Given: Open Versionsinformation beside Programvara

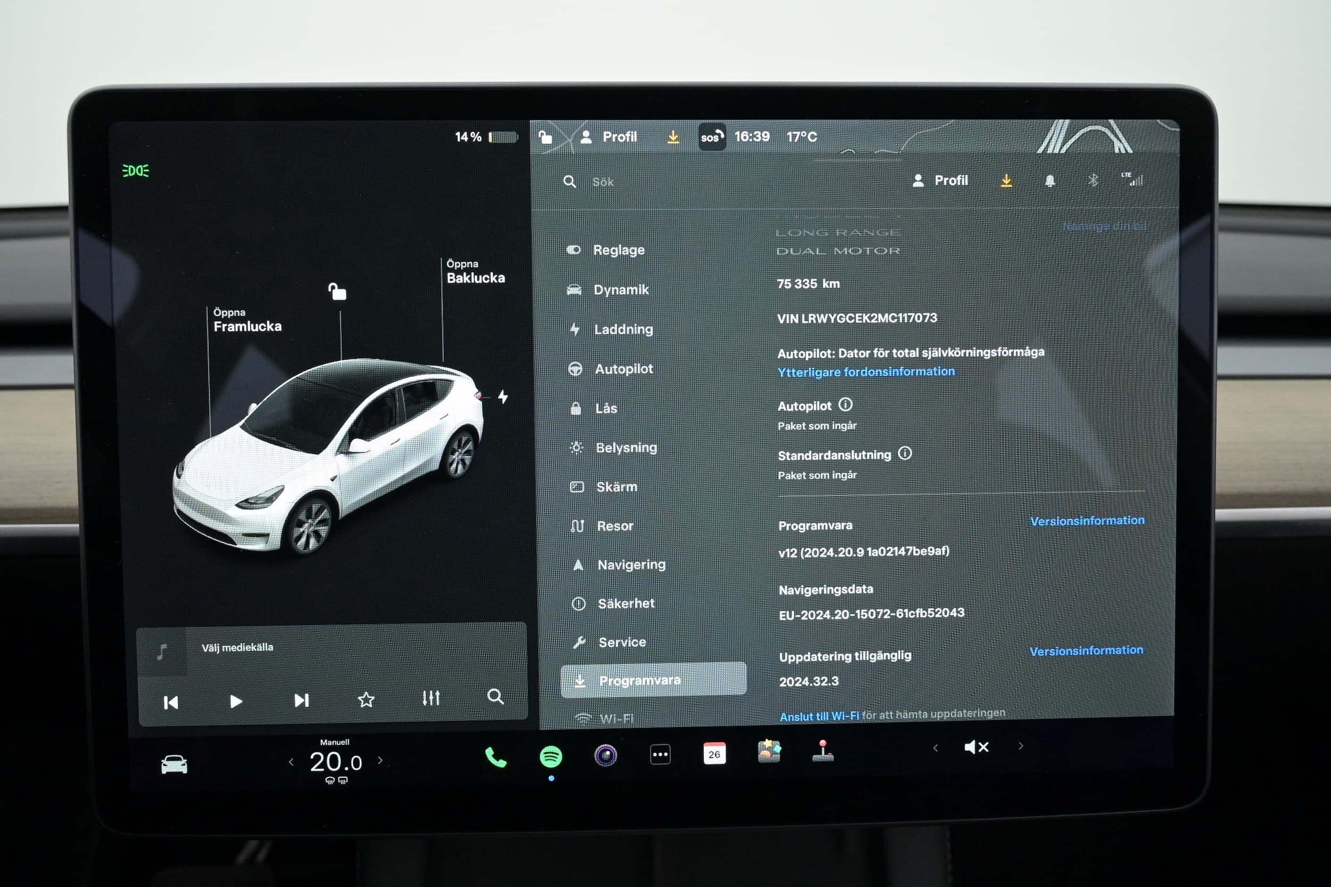Looking at the screenshot, I should click(x=1087, y=520).
